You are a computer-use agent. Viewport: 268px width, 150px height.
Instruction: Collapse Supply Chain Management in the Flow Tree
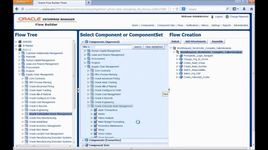20,75
